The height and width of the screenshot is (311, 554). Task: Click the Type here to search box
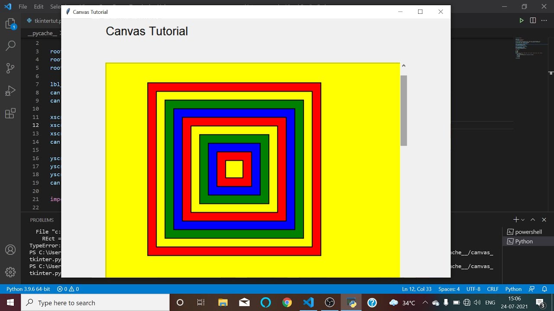pos(95,302)
